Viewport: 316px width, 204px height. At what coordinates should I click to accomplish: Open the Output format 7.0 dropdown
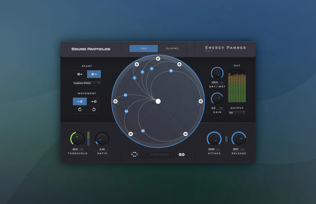coord(237,113)
